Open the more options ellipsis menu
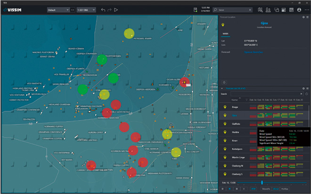Viewport: 311px width, 194px height. (x=307, y=10)
